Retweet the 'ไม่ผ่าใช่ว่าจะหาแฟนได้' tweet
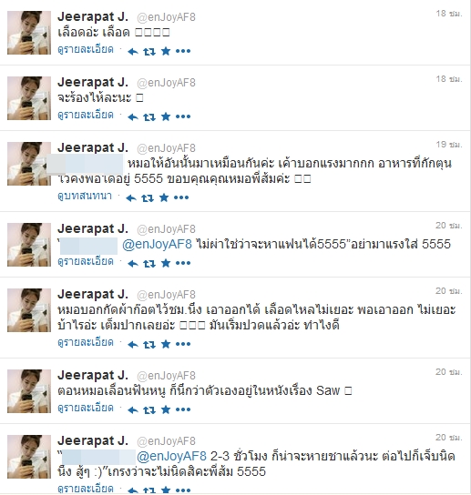This screenshot has height=495, width=471. 149,264
